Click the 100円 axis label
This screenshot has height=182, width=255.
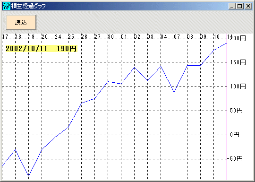238,87
